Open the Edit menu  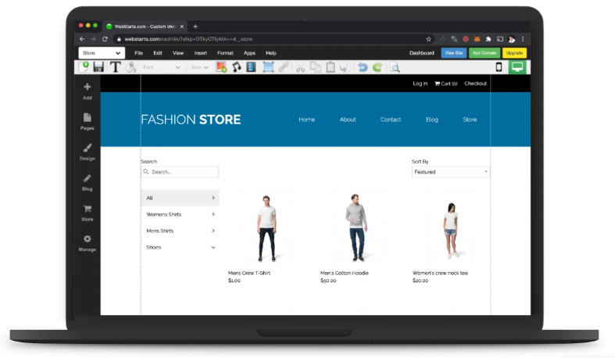(158, 53)
